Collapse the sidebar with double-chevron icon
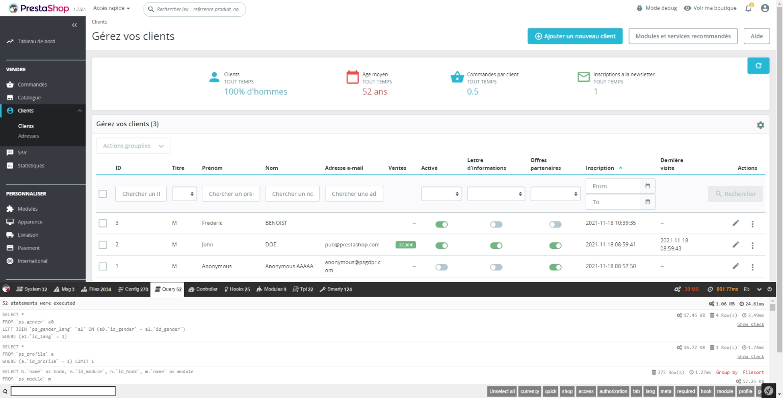 [x=74, y=25]
